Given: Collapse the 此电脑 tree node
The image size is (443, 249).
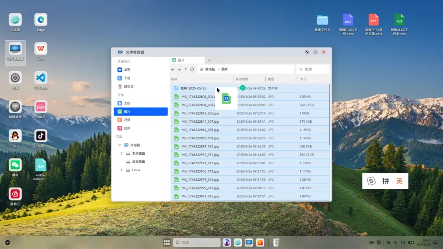Looking at the screenshot, I should 120,145.
